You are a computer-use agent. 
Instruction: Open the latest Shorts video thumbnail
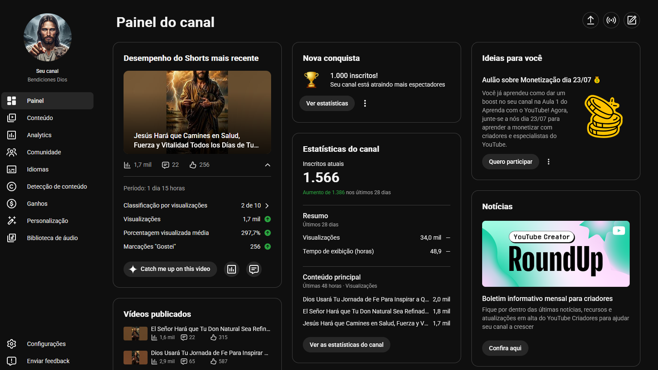[x=197, y=112]
